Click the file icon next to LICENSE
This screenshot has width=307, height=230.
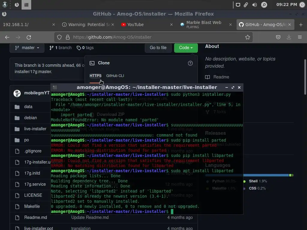click(17, 195)
